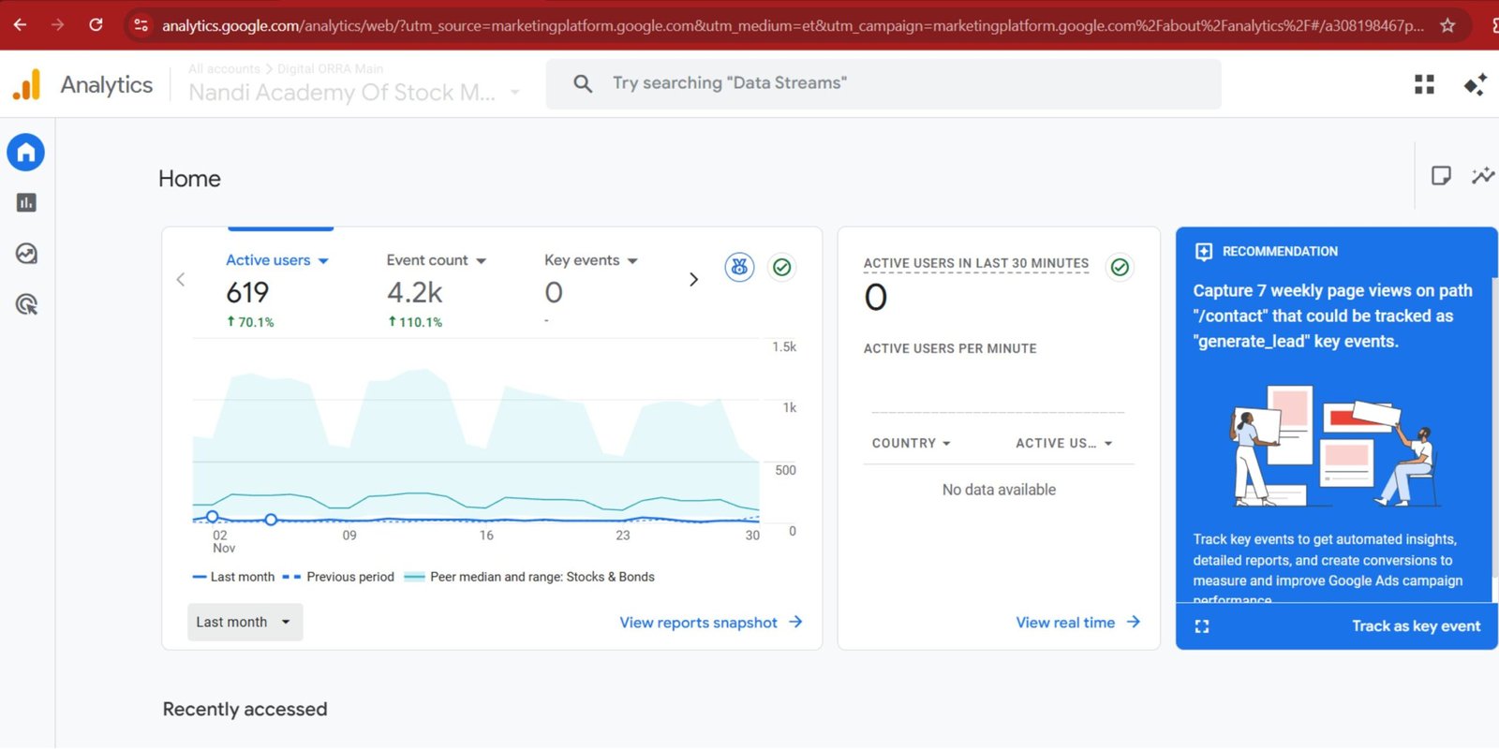Click green checkmark on realtime card

[1120, 268]
